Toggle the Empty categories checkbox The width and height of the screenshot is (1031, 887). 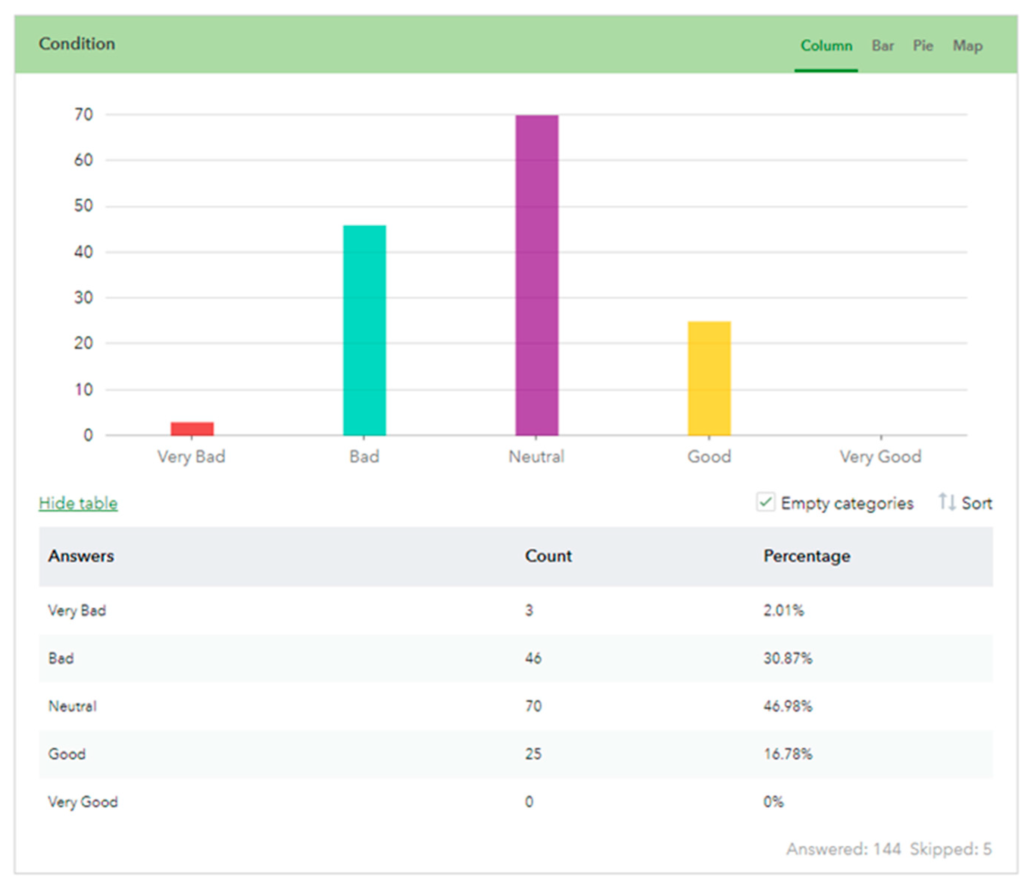tap(766, 502)
